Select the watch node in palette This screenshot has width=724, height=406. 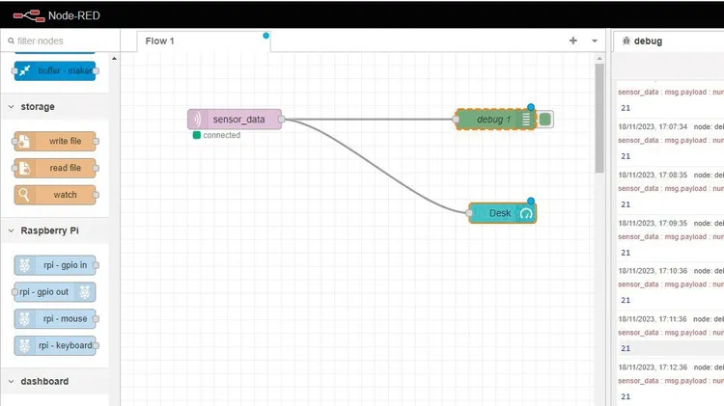click(55, 195)
